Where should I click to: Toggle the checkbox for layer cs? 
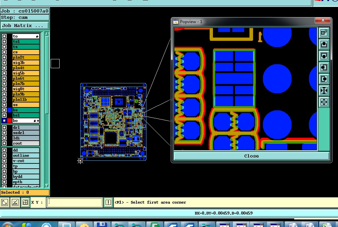4,52
